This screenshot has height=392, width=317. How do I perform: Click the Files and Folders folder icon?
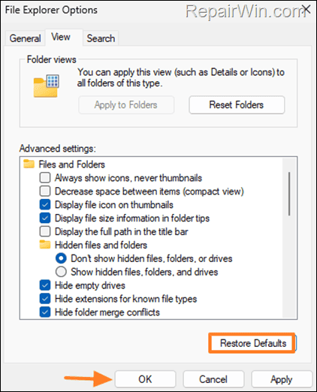tap(29, 164)
